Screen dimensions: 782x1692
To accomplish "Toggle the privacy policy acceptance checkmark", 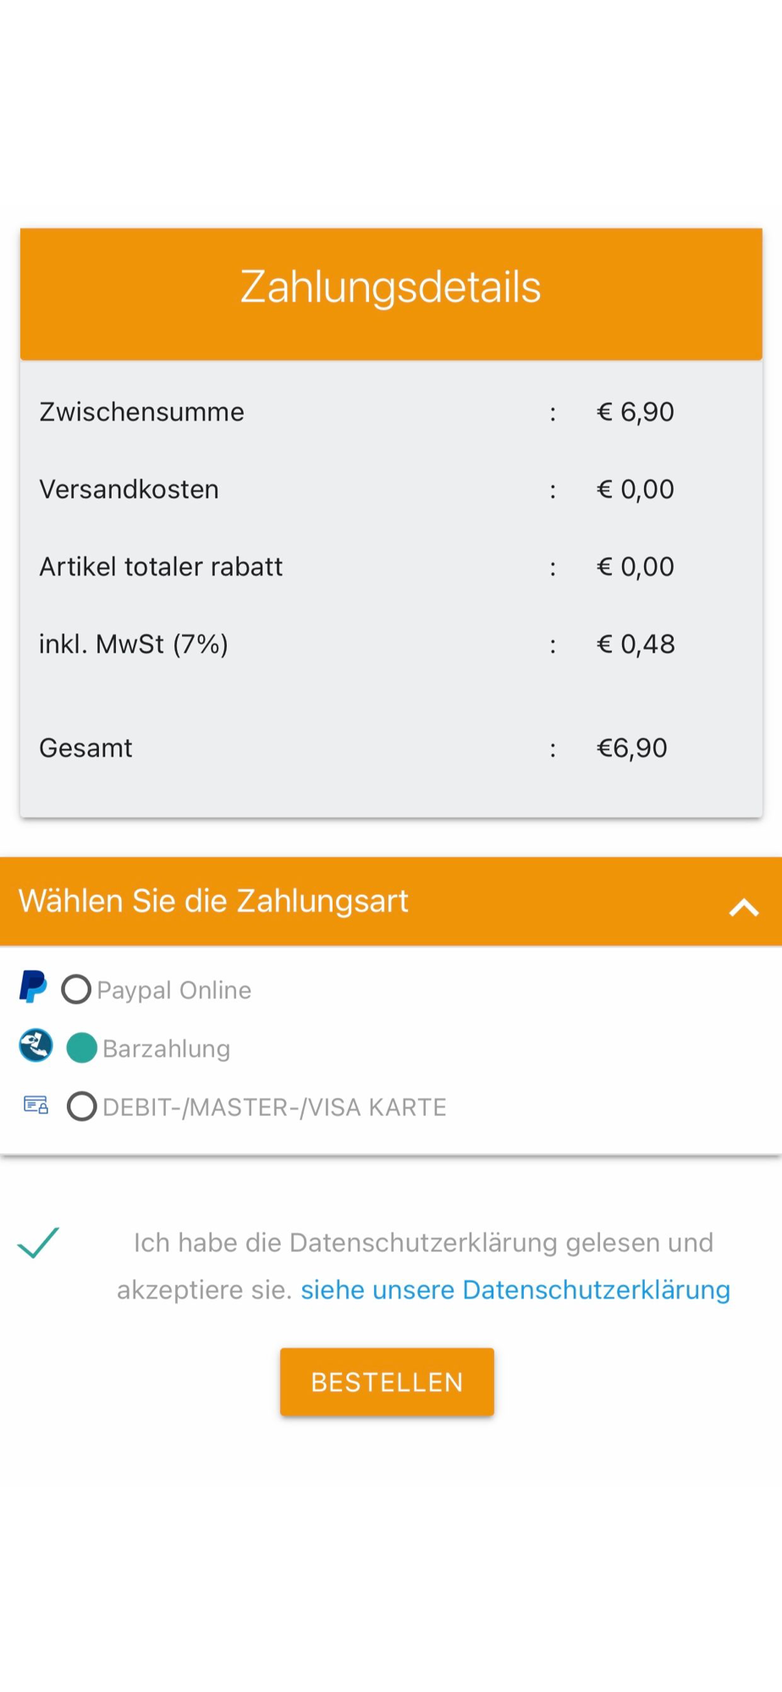I will (38, 1243).
